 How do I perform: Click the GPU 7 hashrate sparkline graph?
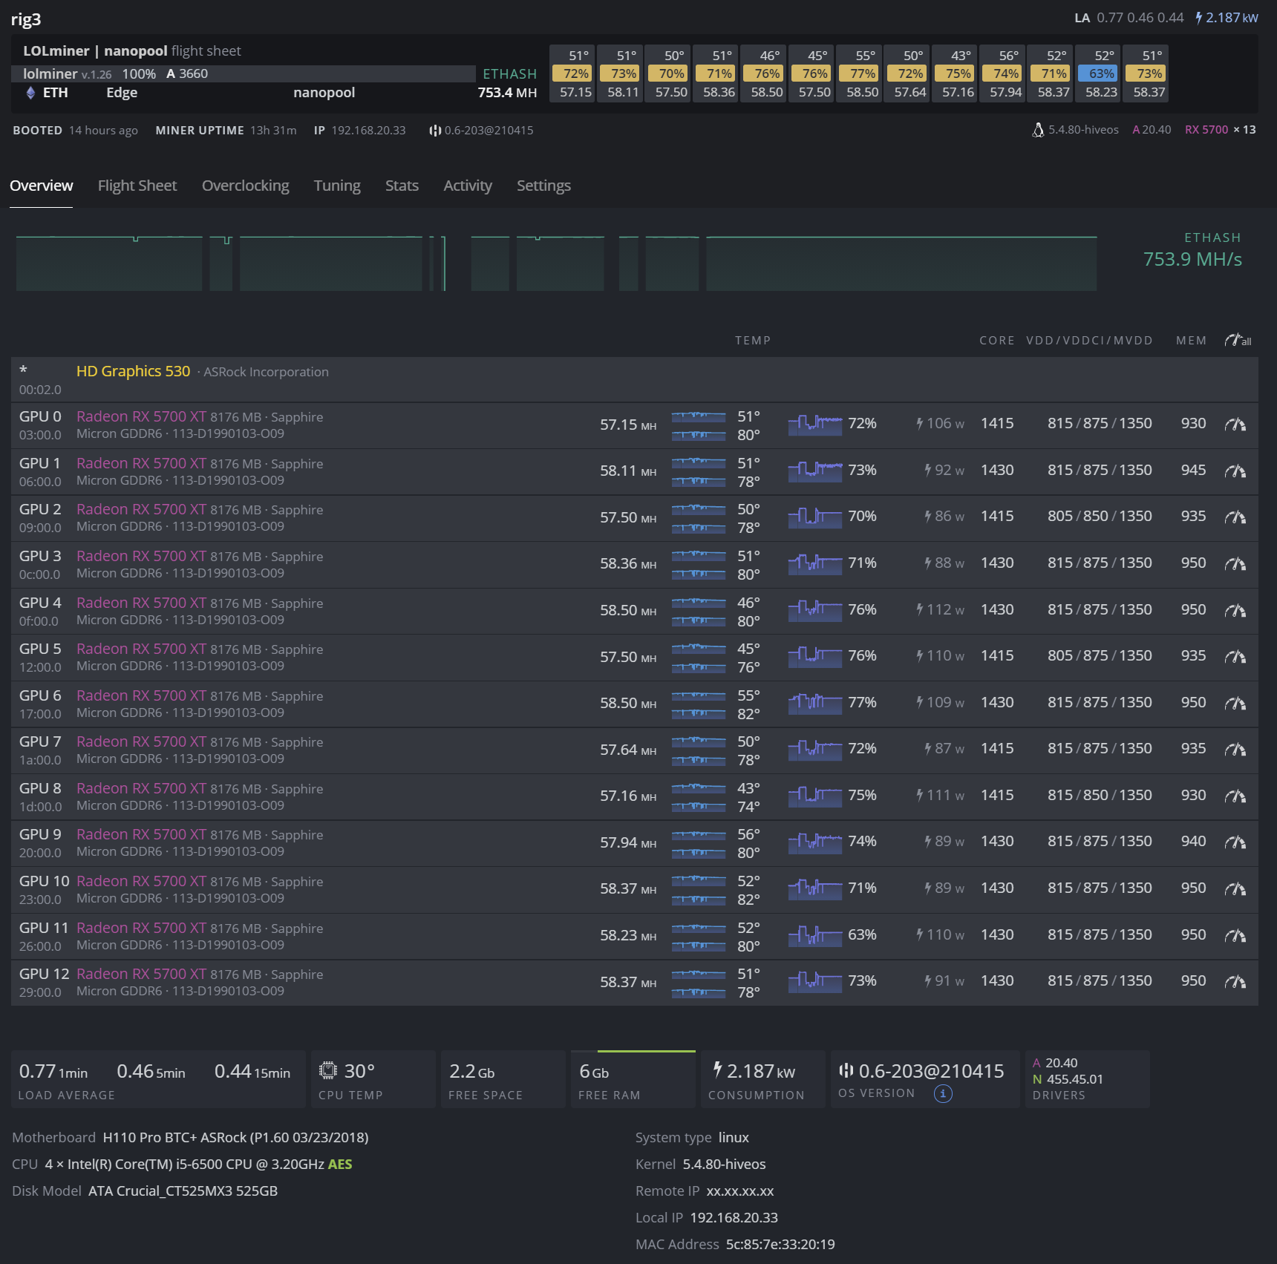tap(698, 750)
